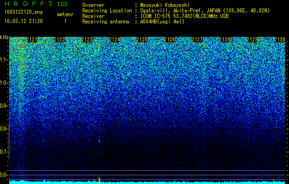Click the kHz axis unit label
Image resolution: width=289 pixels, height=184 pixels.
pyautogui.click(x=4, y=37)
